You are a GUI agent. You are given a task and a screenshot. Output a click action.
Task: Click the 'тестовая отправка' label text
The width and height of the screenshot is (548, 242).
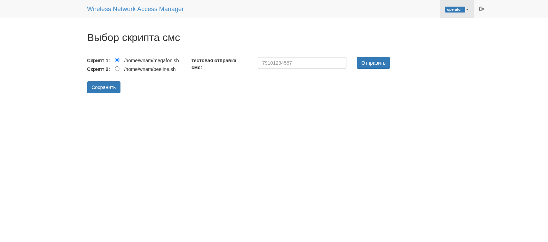click(214, 60)
